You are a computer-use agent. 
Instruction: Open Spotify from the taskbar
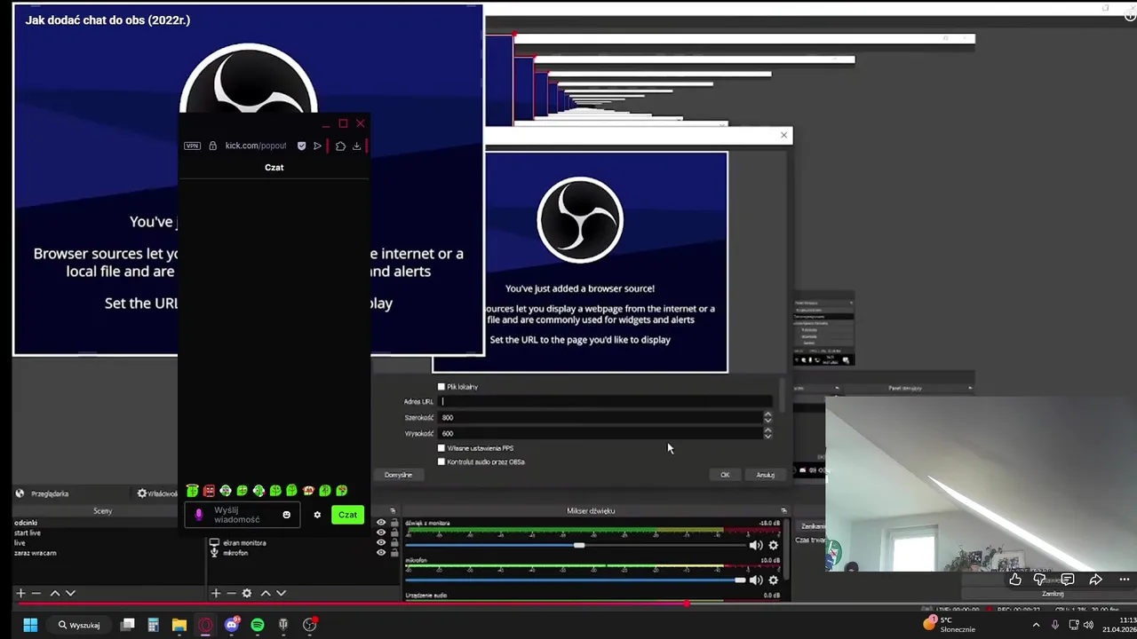[257, 625]
